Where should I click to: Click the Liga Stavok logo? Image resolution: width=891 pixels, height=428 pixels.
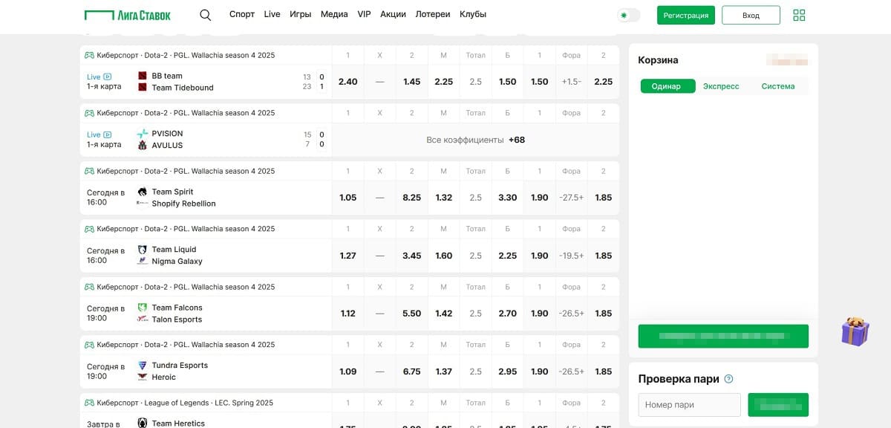click(x=128, y=15)
